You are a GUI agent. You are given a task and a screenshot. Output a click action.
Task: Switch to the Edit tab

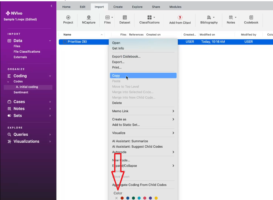pyautogui.click(x=83, y=7)
